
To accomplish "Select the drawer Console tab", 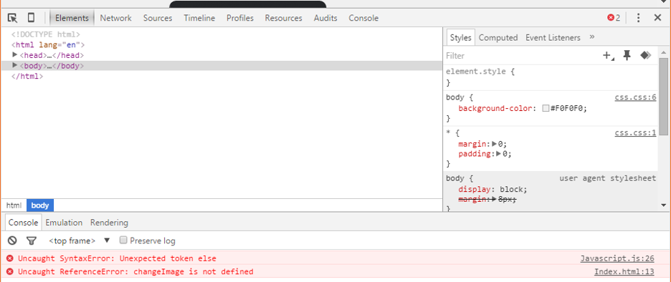I will point(24,223).
